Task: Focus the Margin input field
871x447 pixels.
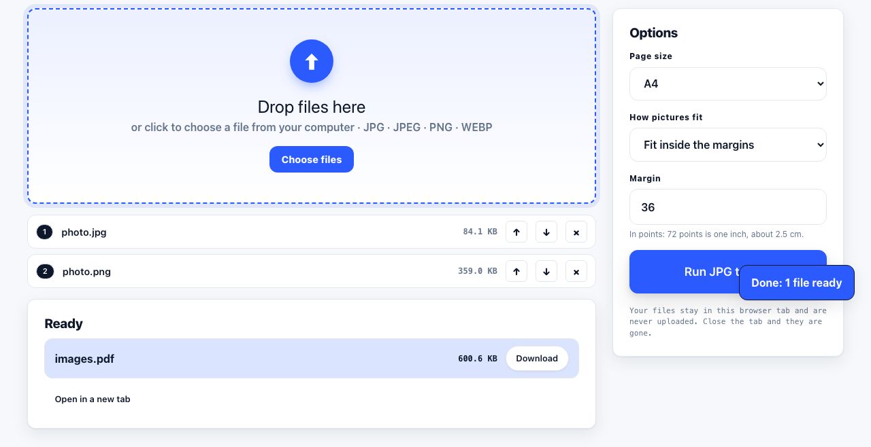Action: [x=728, y=207]
